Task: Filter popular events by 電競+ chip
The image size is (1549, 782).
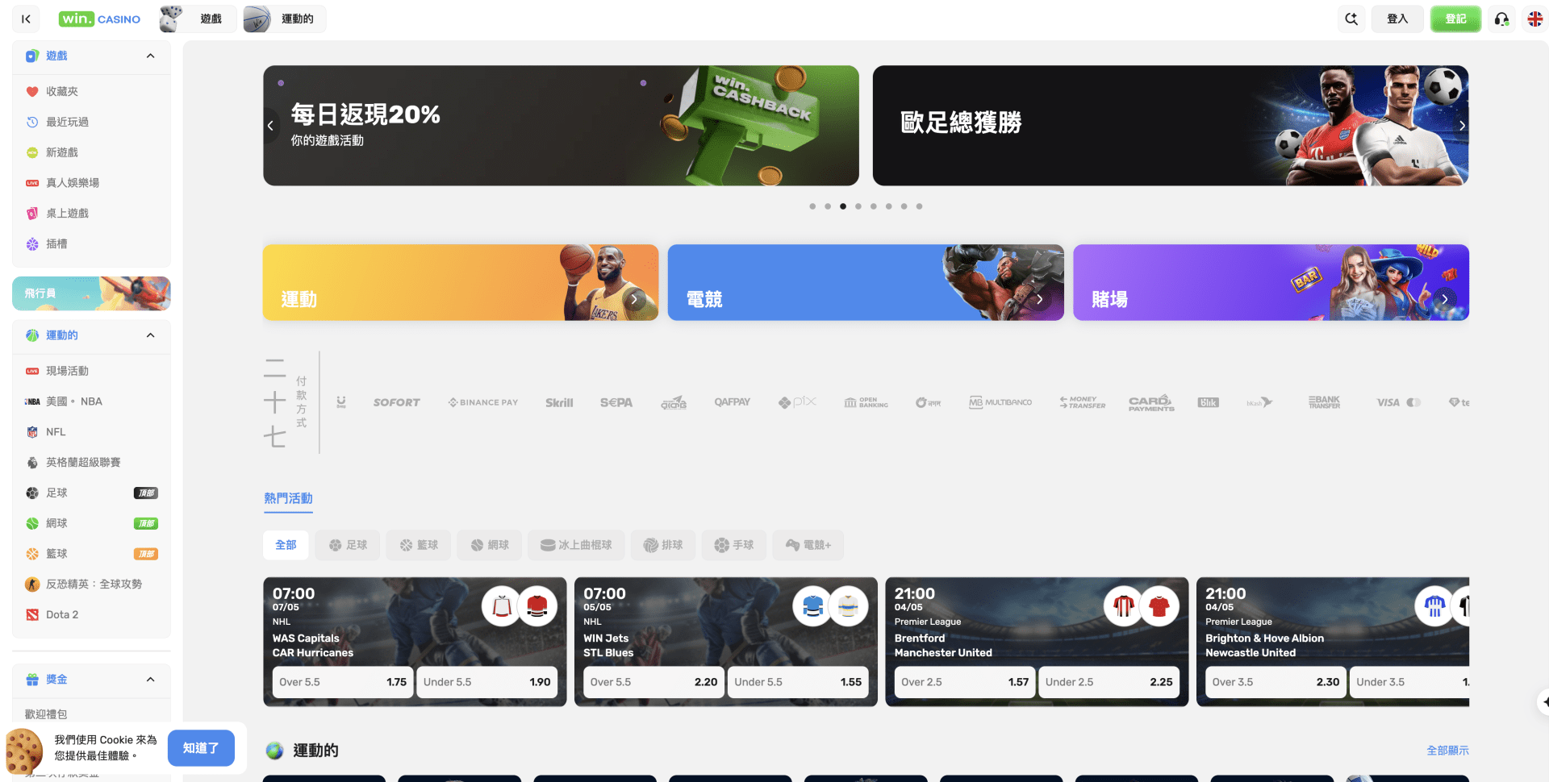Action: click(808, 545)
